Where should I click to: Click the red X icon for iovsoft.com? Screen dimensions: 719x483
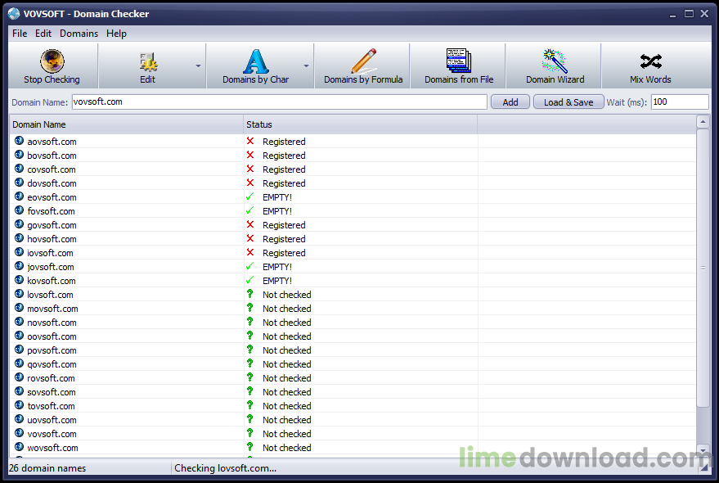(250, 252)
